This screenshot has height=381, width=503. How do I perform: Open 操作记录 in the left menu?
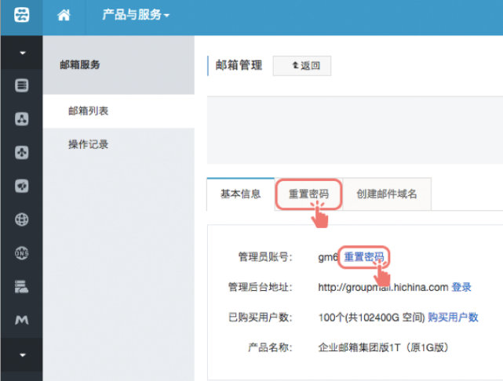click(x=88, y=144)
